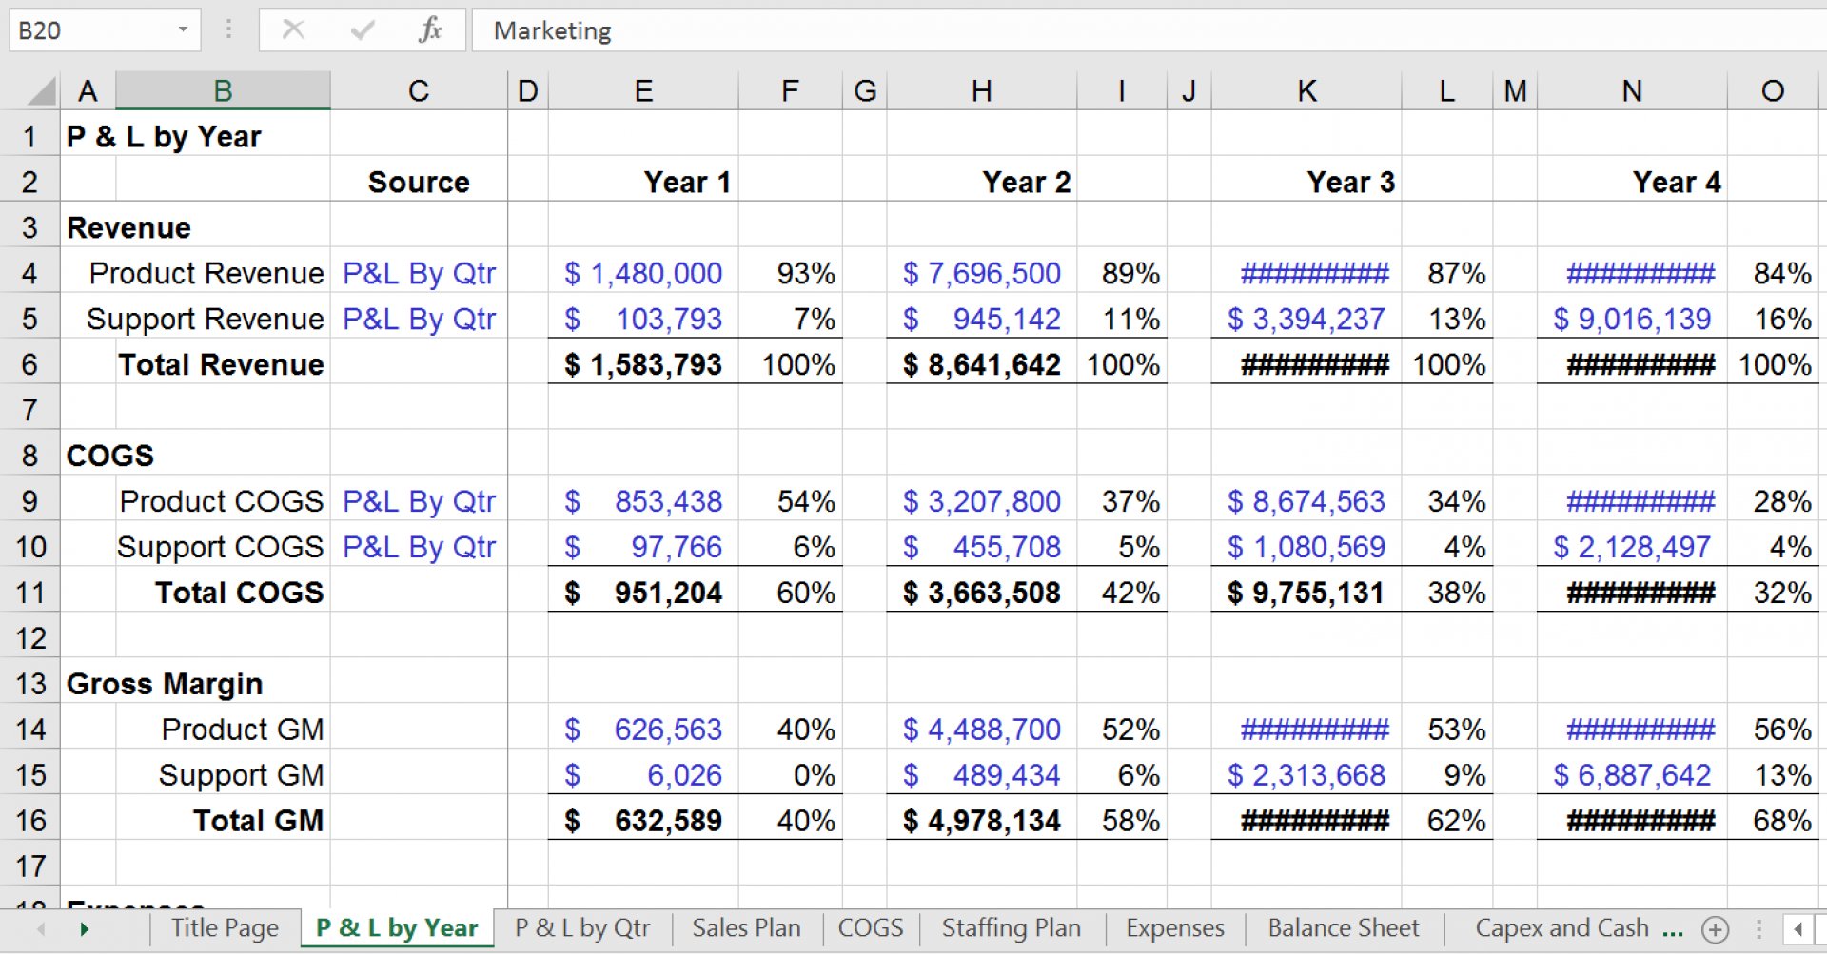Switch to the P & L by Qtr sheet
Screen dimensions: 1827x954
click(x=582, y=928)
